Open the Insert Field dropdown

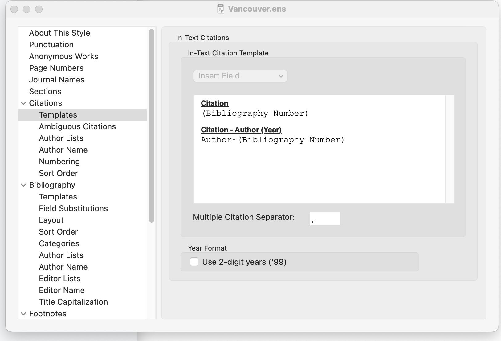pos(240,76)
